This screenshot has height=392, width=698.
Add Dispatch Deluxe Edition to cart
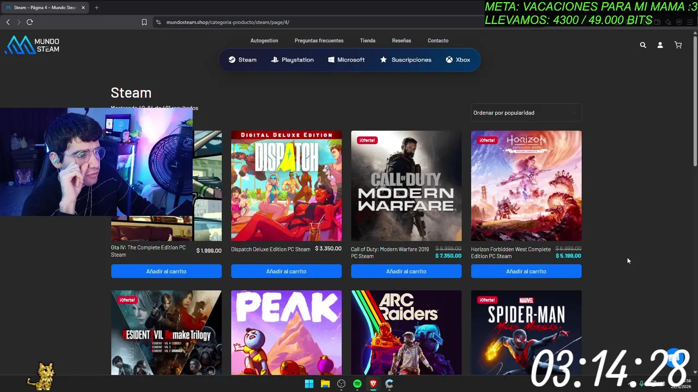pyautogui.click(x=286, y=271)
